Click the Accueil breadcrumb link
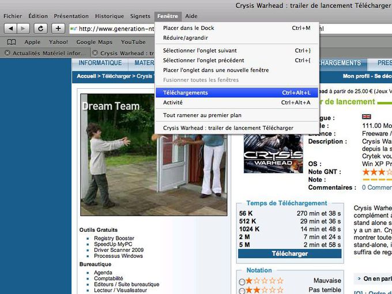Screen dimensions: 392x294 tap(86, 76)
